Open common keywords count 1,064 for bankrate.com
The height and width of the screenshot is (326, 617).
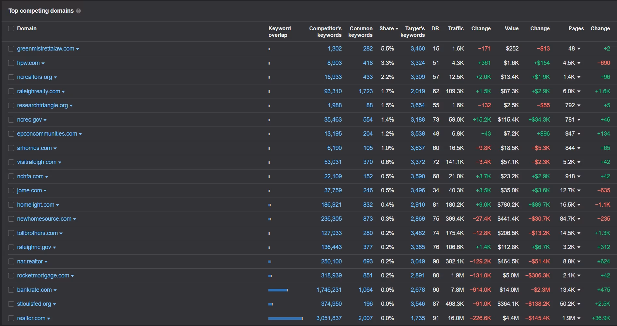coord(366,290)
